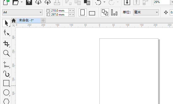This screenshot has height=104, width=173.
Task: Click the 29% zoom level field
Action: pyautogui.click(x=161, y=2)
